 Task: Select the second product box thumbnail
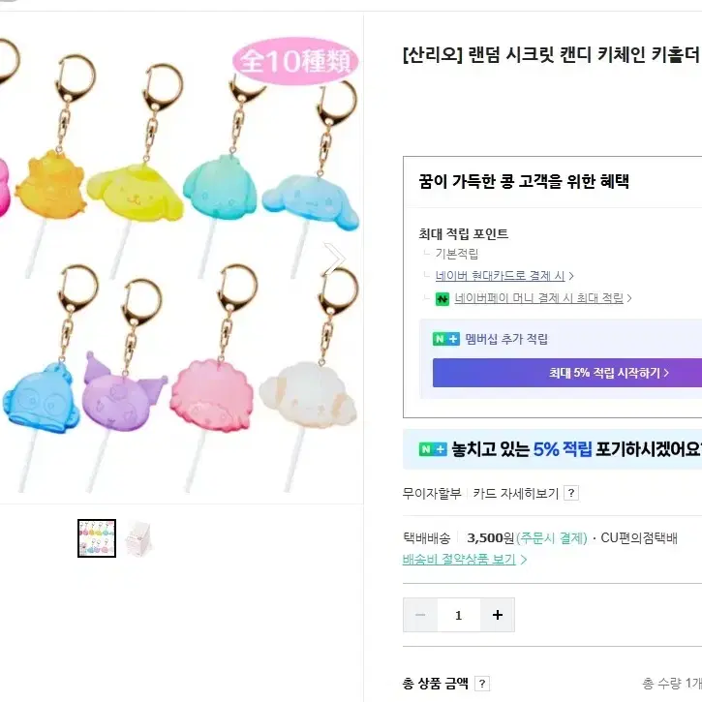click(x=138, y=537)
